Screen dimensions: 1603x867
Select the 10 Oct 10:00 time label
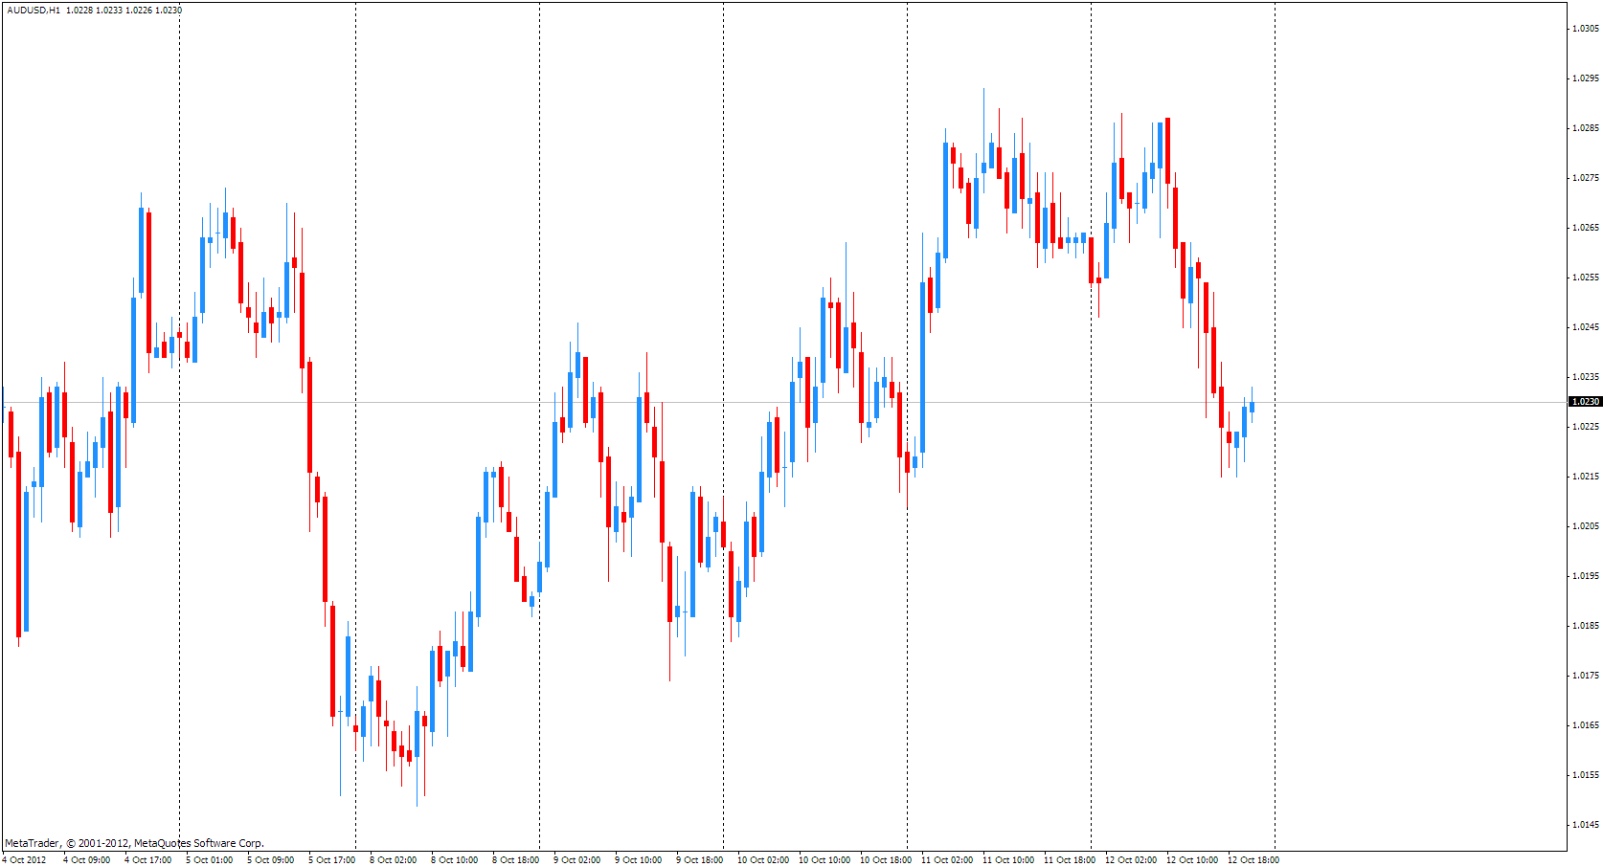[x=824, y=859]
